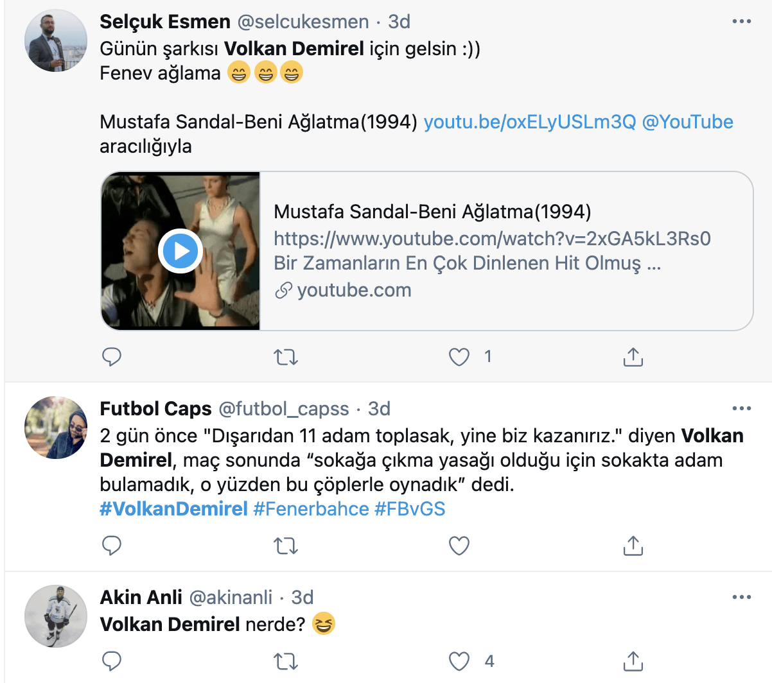Play the Mustafa Sandal video

coord(180,251)
